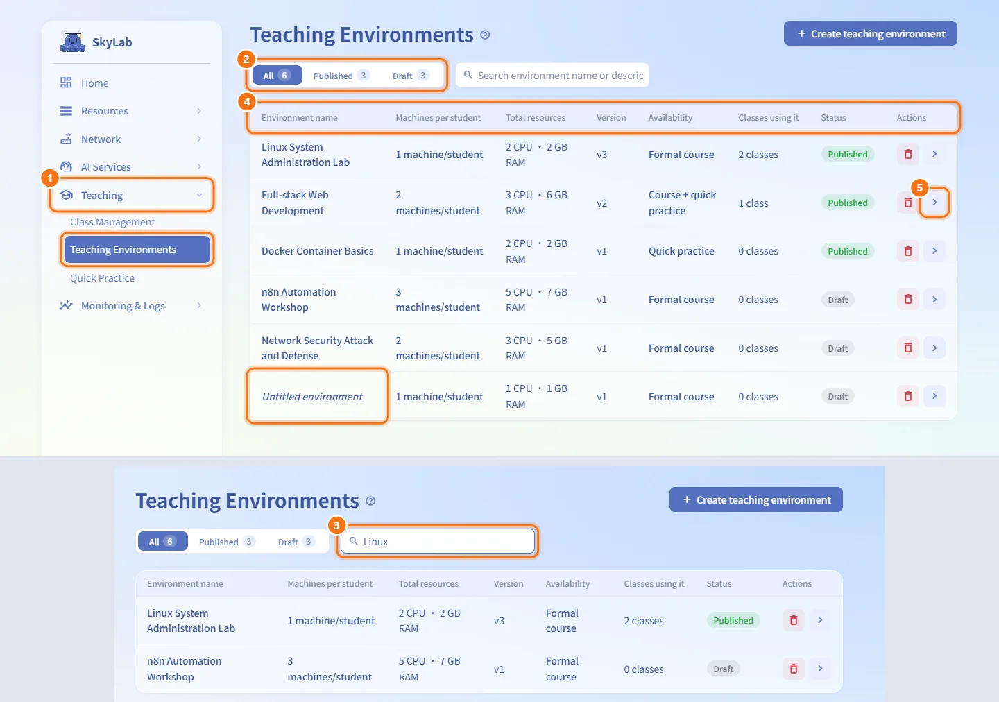Click the Published badge for Full-stack Web Development

848,203
